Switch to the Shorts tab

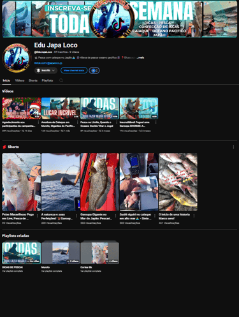click(x=33, y=80)
